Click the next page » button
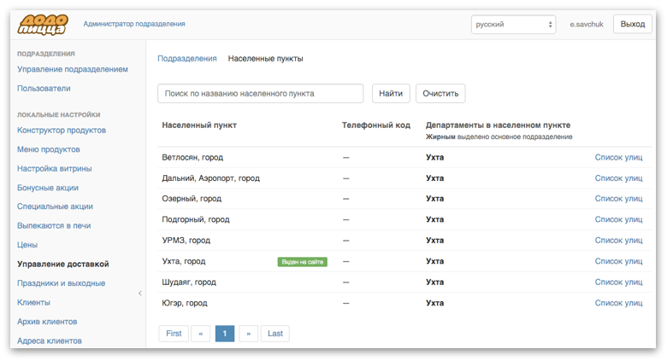The width and height of the screenshot is (667, 361). [x=249, y=334]
